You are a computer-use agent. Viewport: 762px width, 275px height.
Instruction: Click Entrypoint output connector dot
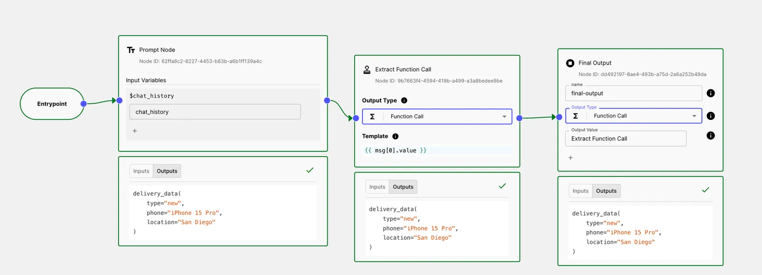point(83,104)
